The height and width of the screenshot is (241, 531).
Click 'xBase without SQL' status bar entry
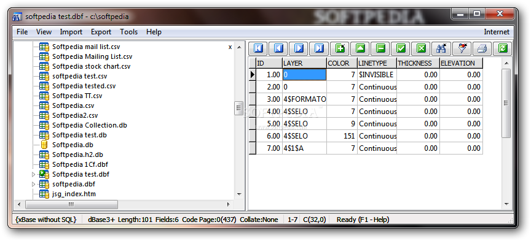(46, 220)
